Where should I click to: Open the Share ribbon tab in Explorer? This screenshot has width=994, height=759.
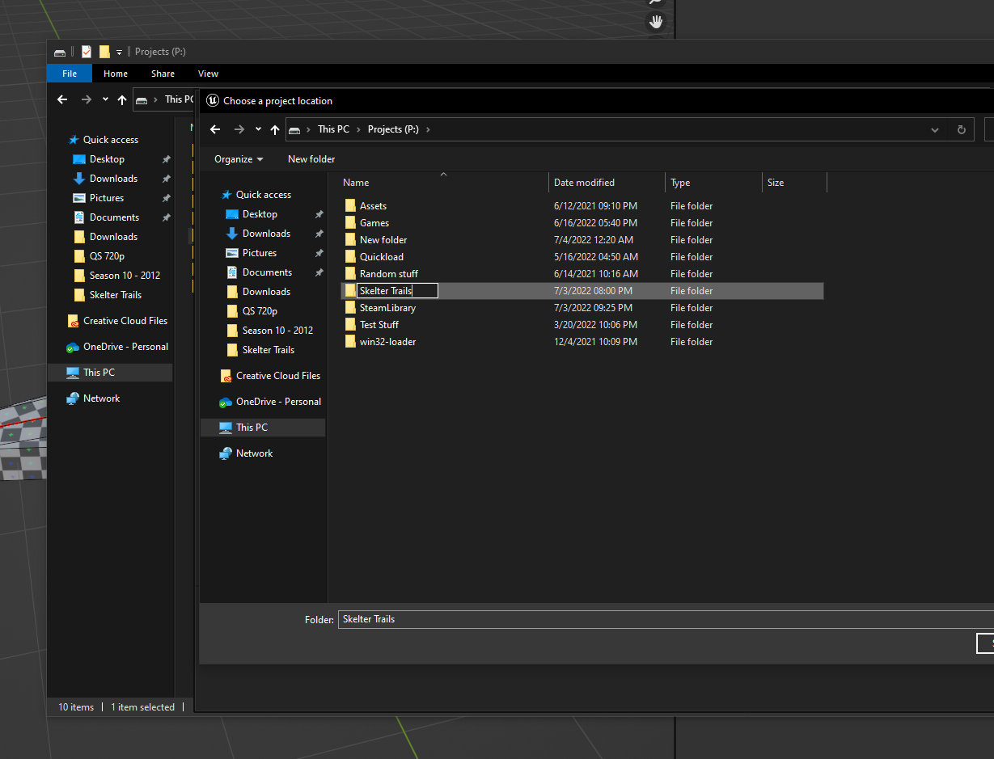[x=163, y=74]
